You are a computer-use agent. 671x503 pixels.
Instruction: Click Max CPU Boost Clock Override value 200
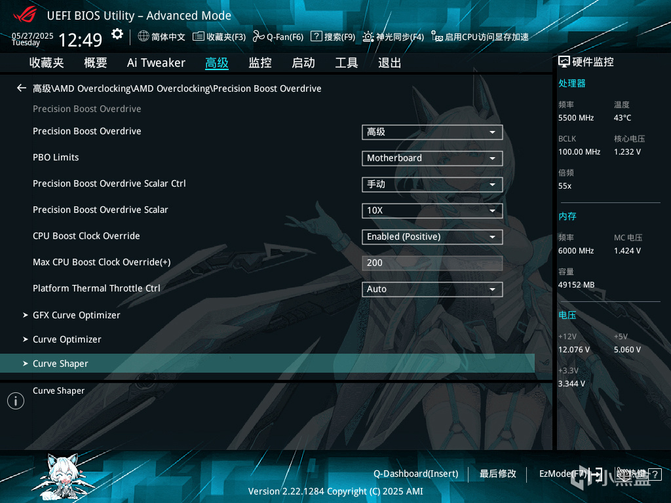(x=432, y=263)
